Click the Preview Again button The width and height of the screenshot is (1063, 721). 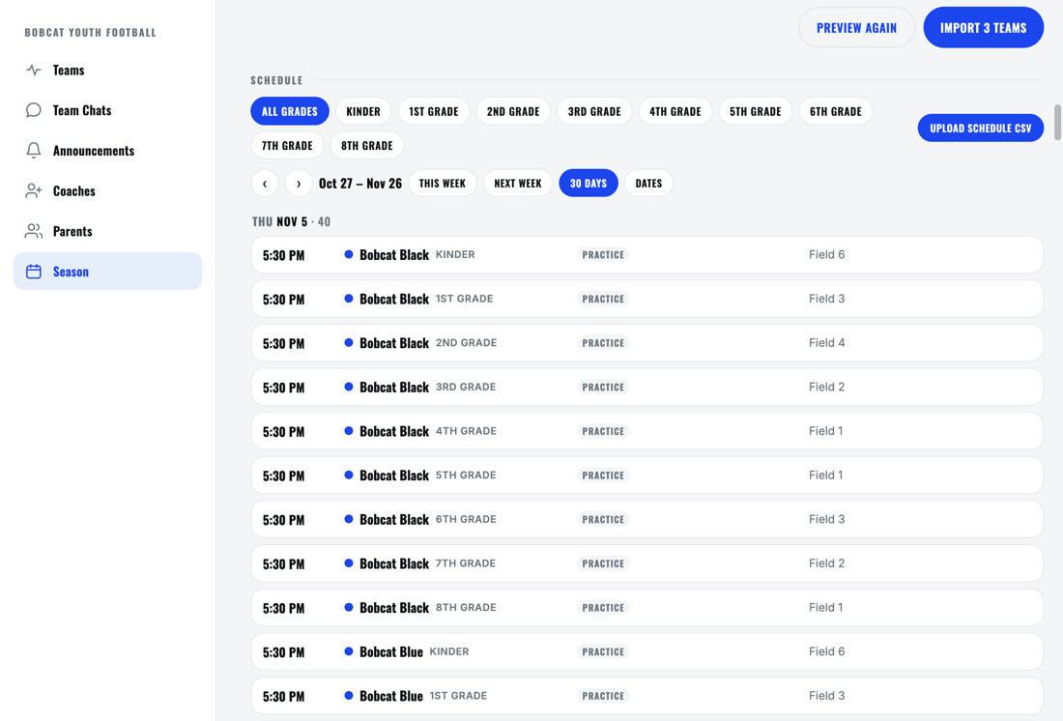pyautogui.click(x=857, y=28)
